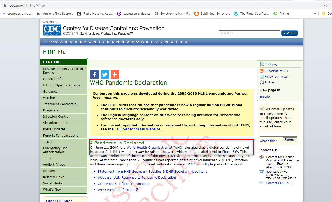This screenshot has height=202, width=332.
Task: Click the headphones Podcasts icon
Action: tap(261, 82)
